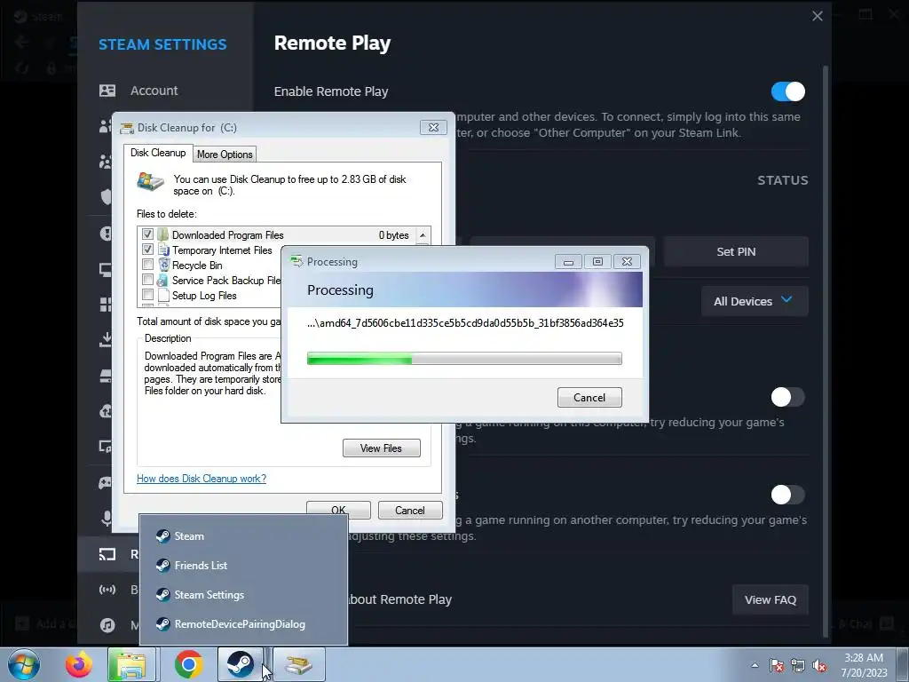Image resolution: width=909 pixels, height=682 pixels.
Task: Open Downloads settings sidebar icon
Action: (x=106, y=339)
